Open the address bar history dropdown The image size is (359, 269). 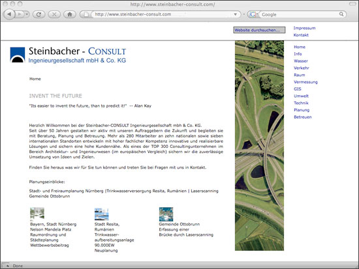click(x=236, y=14)
